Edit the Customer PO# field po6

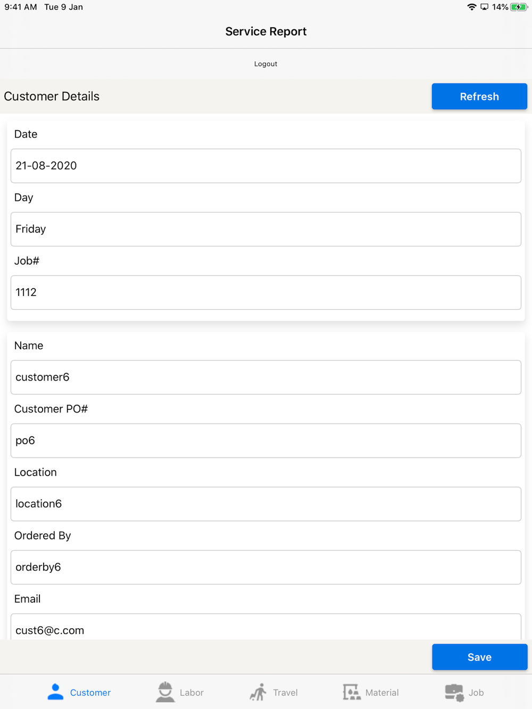click(265, 441)
